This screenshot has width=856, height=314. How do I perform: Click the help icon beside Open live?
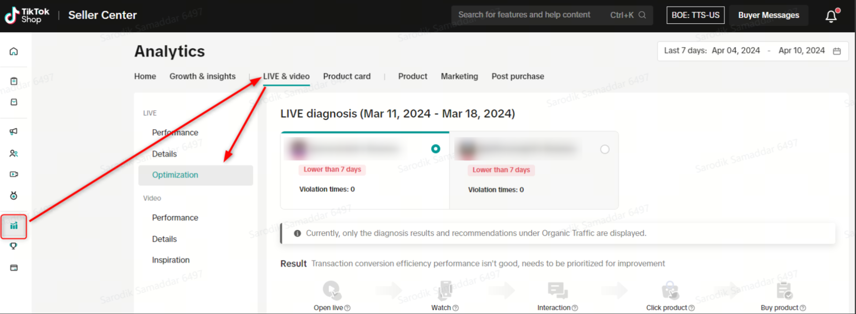tap(348, 308)
